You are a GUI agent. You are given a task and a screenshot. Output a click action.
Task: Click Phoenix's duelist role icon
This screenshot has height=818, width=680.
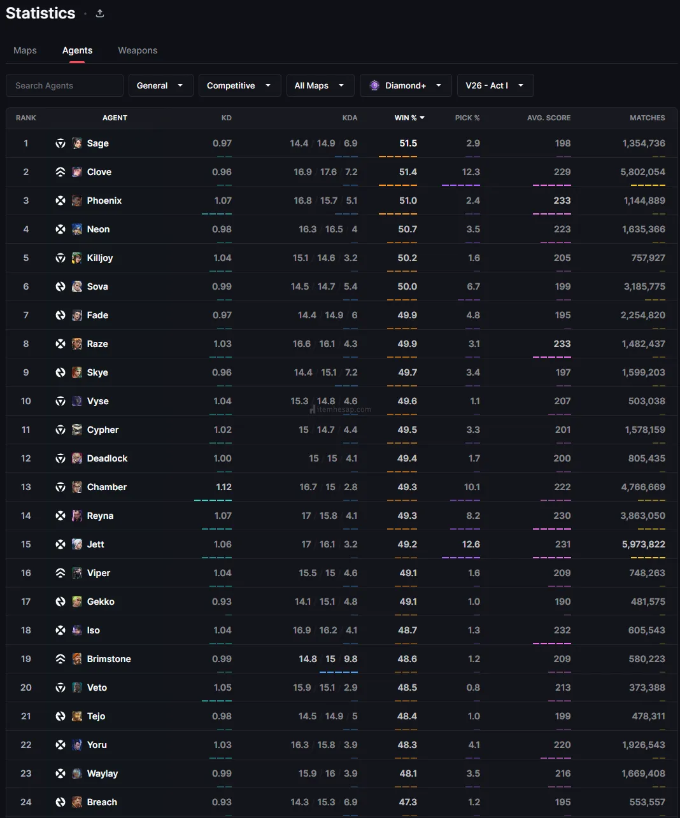click(60, 201)
